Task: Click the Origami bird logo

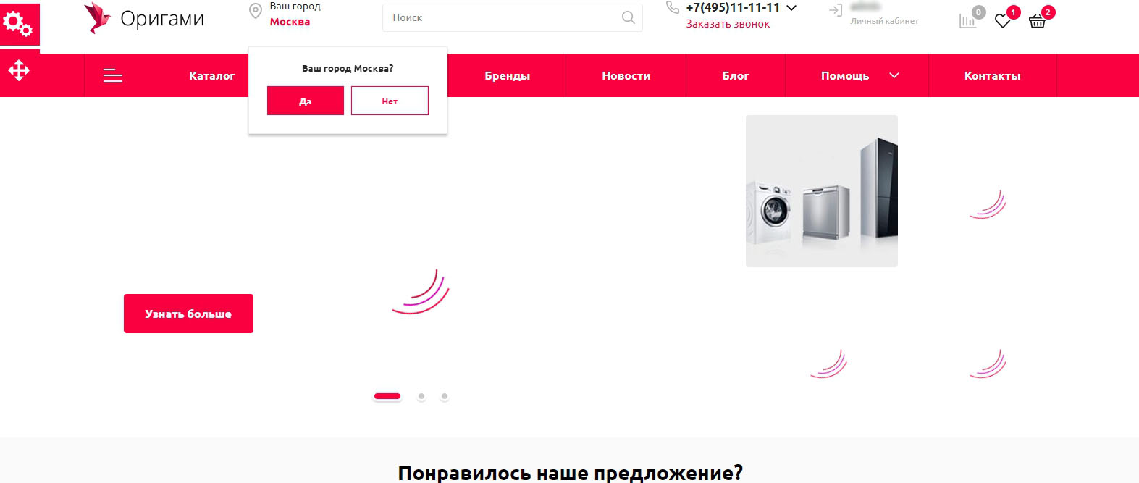Action: pyautogui.click(x=96, y=18)
